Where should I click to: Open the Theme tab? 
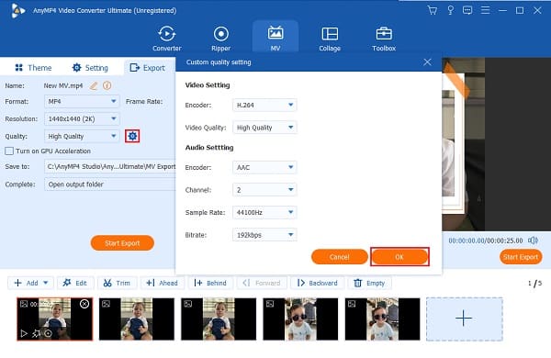pos(33,67)
